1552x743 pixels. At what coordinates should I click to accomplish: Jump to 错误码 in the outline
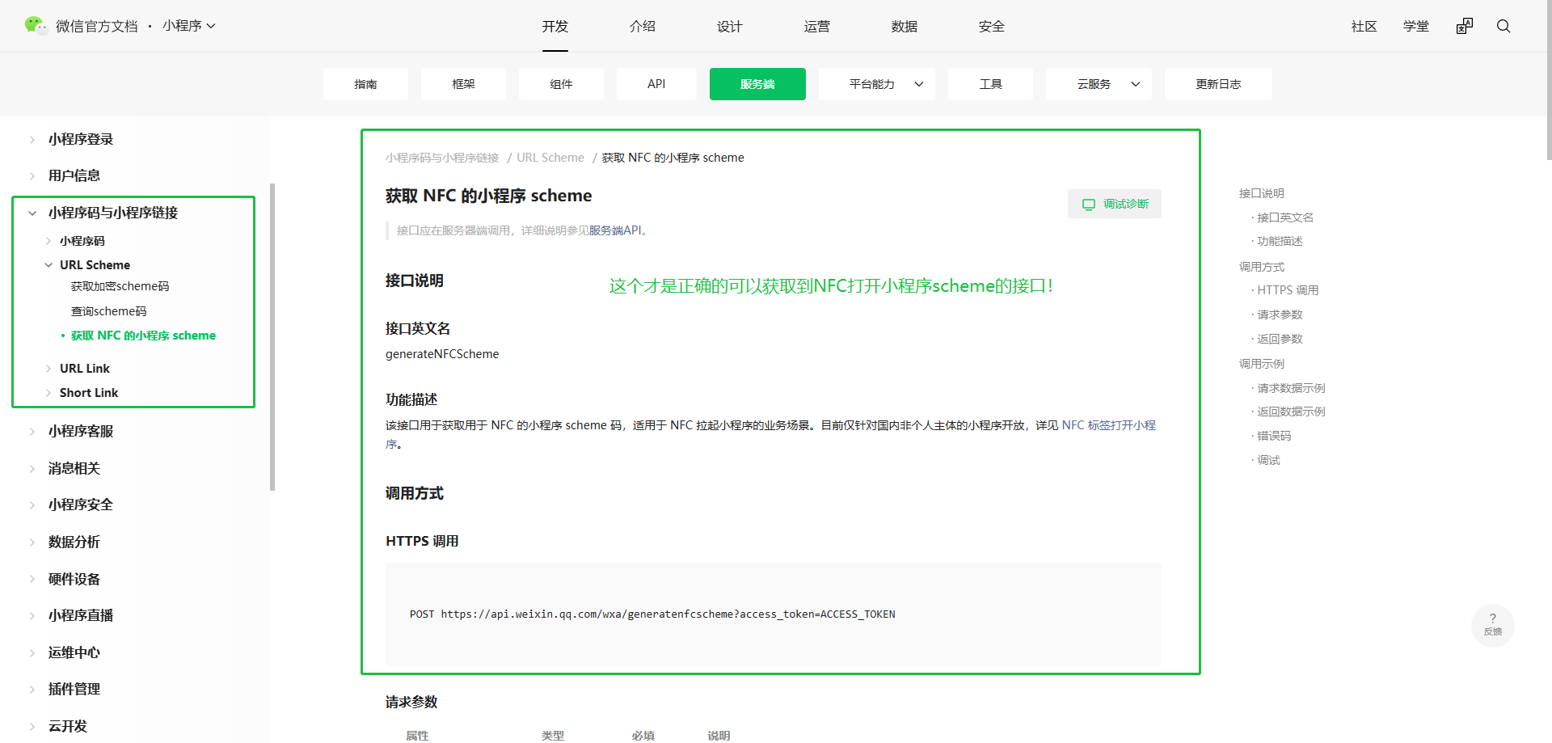[x=1274, y=436]
